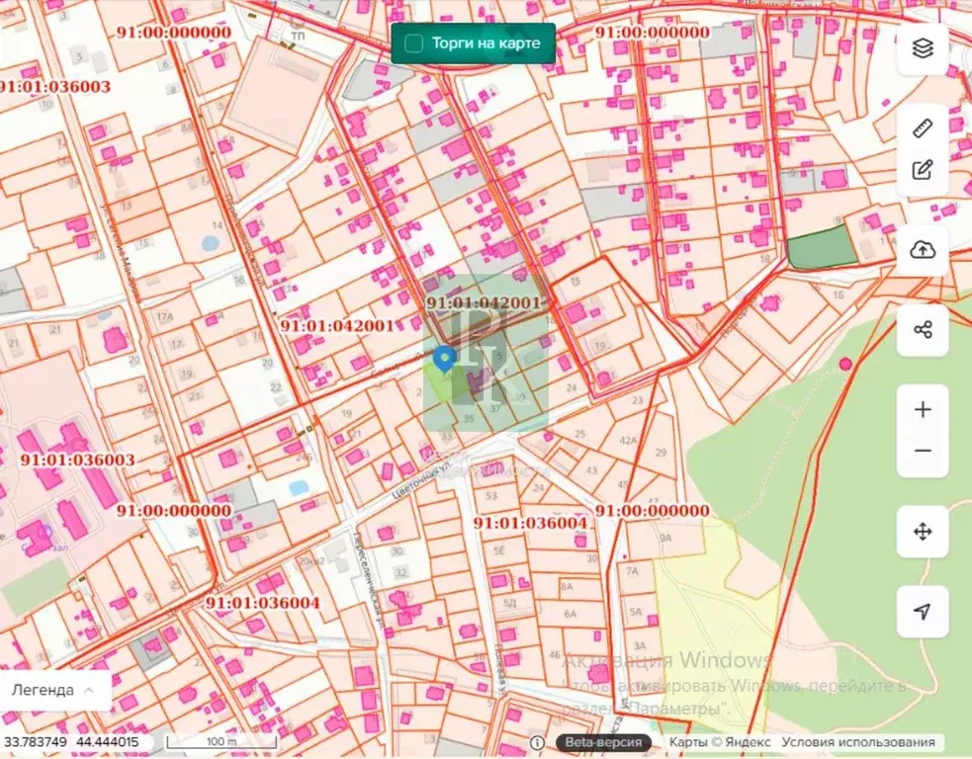Expand the Легенда panel

pos(44,690)
